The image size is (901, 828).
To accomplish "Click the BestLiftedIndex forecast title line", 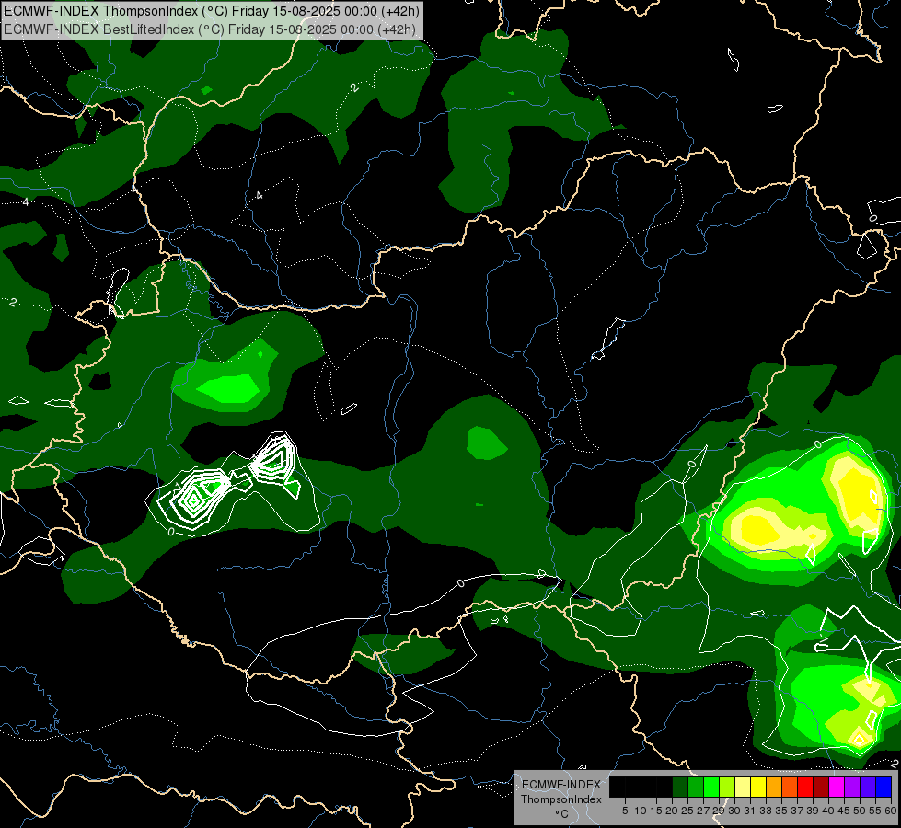I will pos(209,29).
